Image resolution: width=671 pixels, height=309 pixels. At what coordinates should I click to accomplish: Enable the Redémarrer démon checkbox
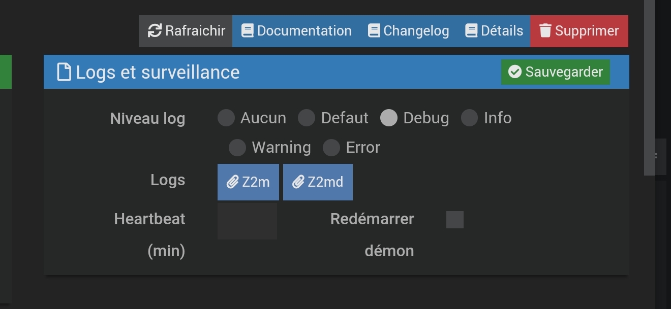[455, 220]
